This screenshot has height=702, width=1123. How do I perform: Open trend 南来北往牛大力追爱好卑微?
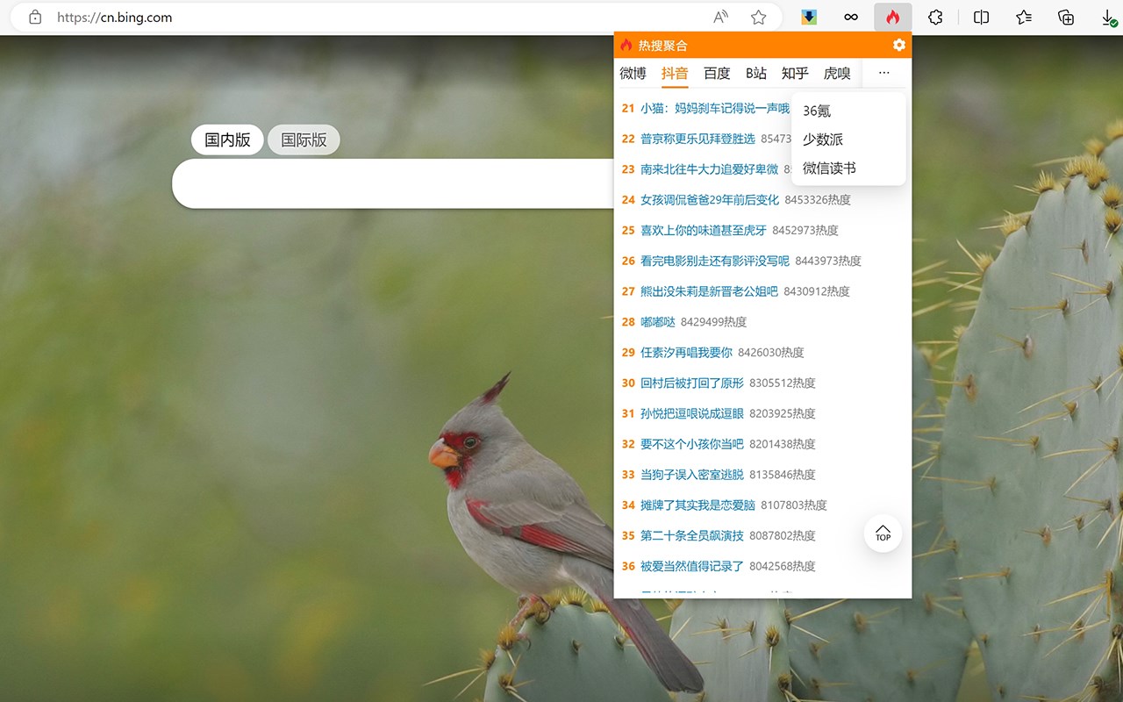709,169
